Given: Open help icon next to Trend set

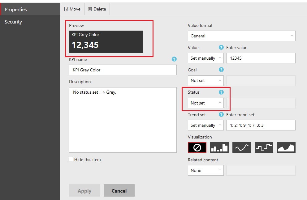Looking at the screenshot, I should pos(221,114).
